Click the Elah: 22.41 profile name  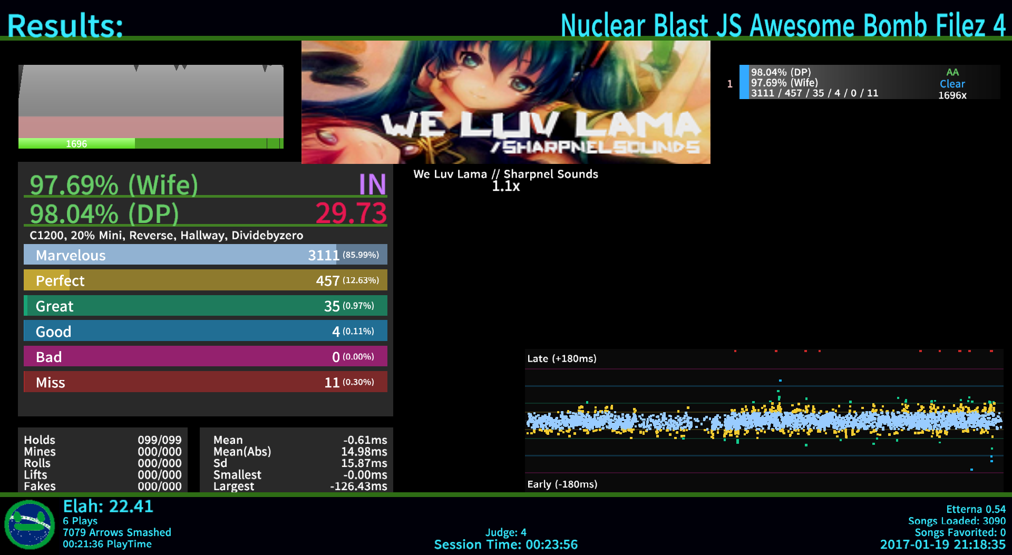[x=108, y=507]
